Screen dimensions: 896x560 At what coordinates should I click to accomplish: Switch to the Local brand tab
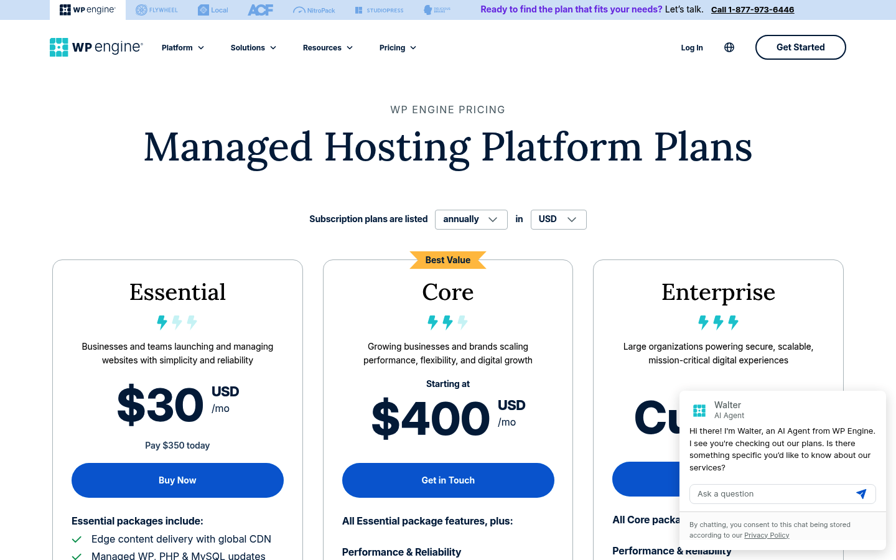213,10
